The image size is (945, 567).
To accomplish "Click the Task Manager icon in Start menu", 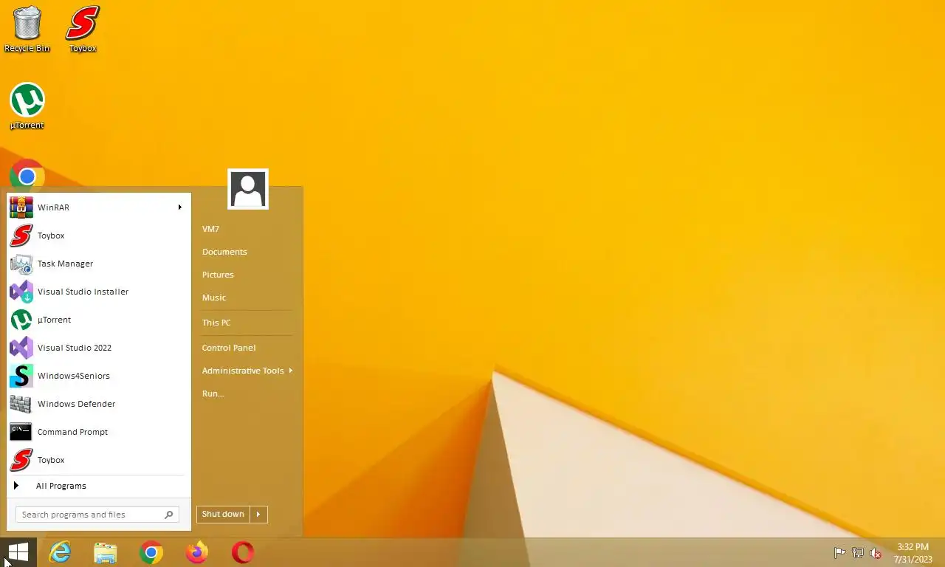I will point(21,264).
